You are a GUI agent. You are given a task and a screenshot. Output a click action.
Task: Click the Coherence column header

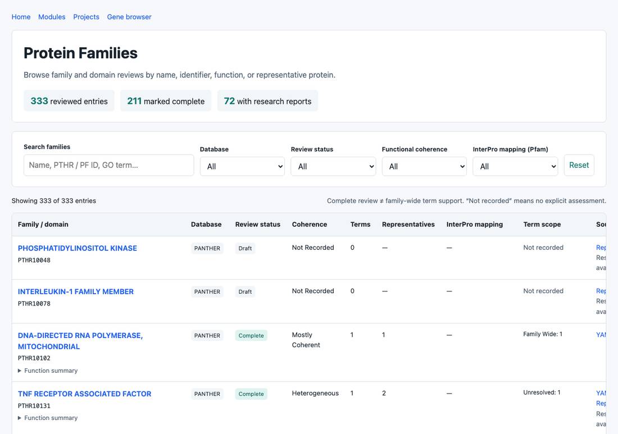(x=310, y=224)
